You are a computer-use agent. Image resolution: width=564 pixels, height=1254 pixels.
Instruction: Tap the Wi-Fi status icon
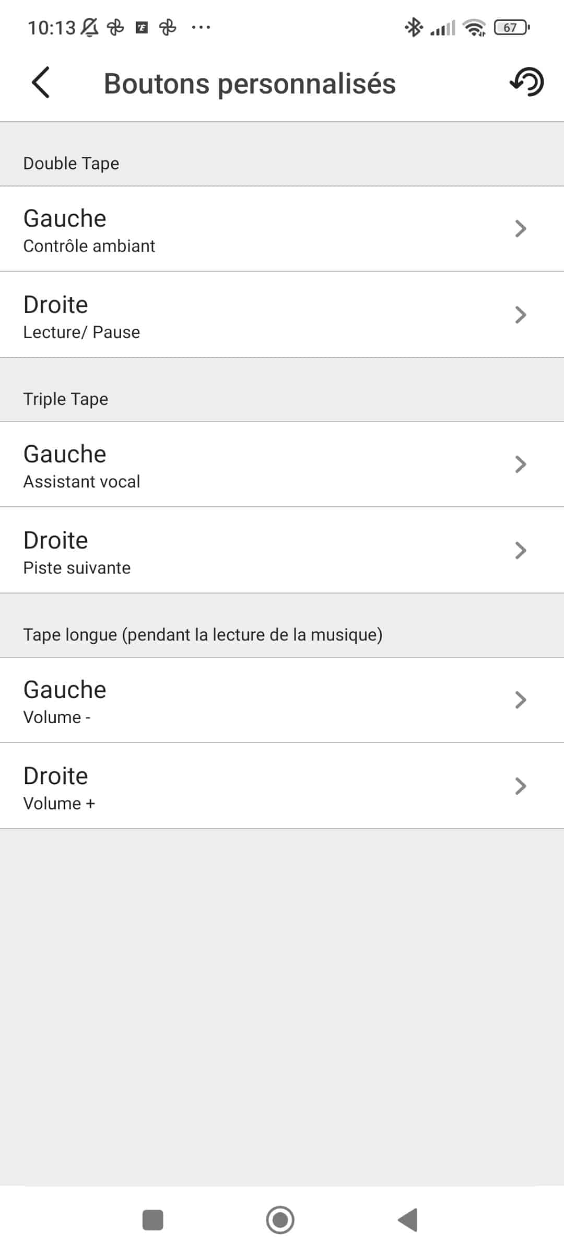click(474, 27)
